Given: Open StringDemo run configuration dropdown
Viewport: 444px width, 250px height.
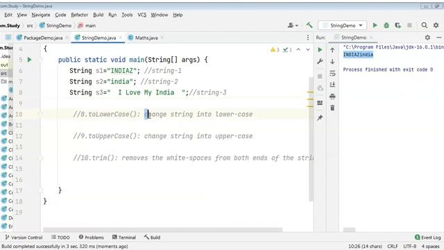Looking at the screenshot, I should tap(342, 26).
